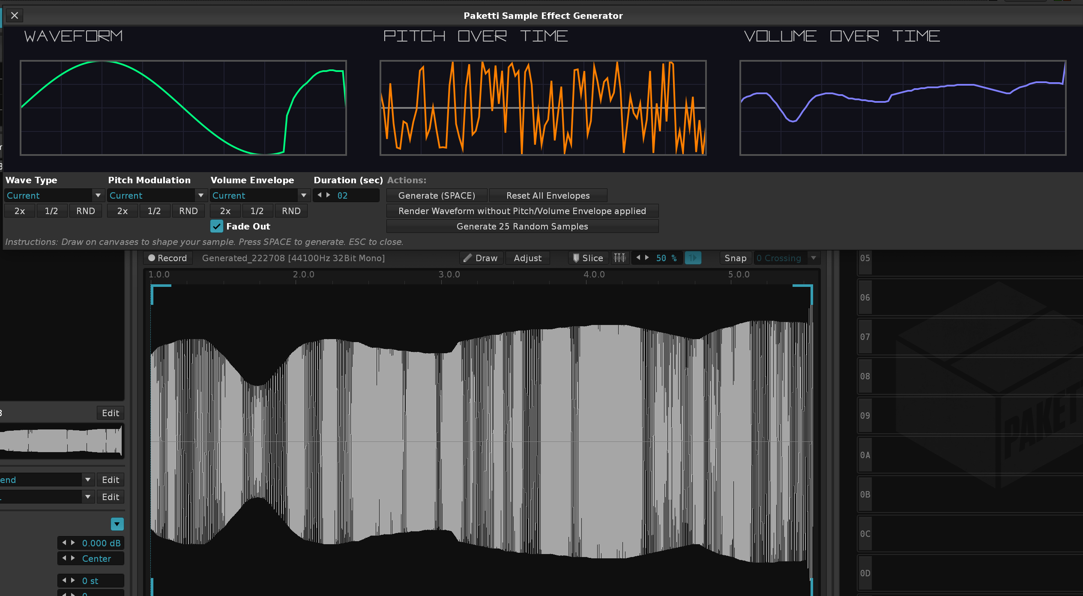Open the 0 Crossing snap dropdown
The height and width of the screenshot is (596, 1083).
[x=813, y=258]
